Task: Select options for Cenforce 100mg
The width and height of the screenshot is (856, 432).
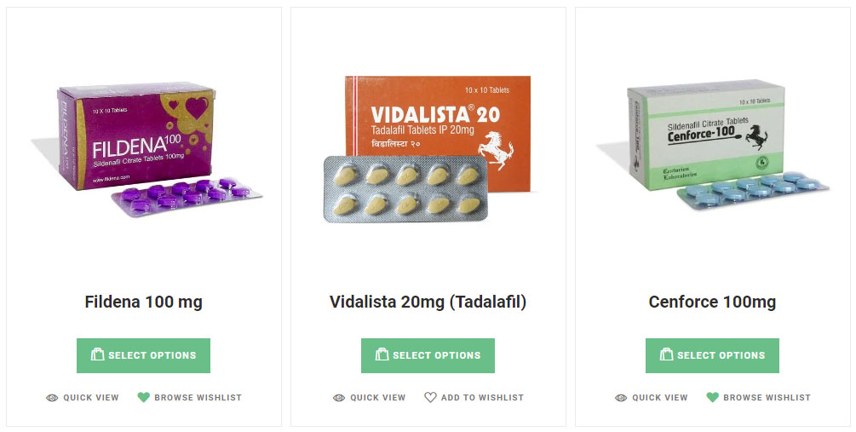Action: [712, 355]
